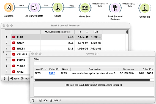Click output data icon in Rank Survival Features status bar
156x104 pixels.
click(x=22, y=79)
